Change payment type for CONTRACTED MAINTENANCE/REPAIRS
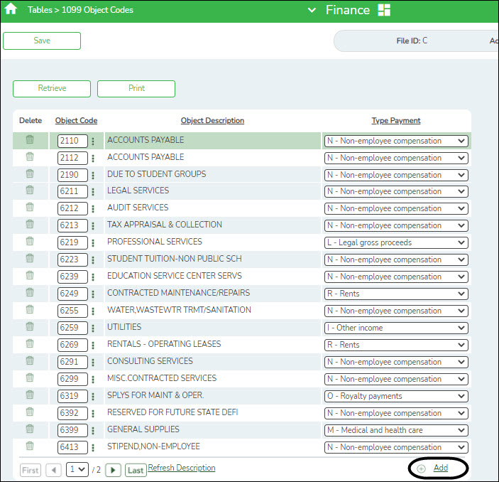This screenshot has width=499, height=482. (x=396, y=294)
